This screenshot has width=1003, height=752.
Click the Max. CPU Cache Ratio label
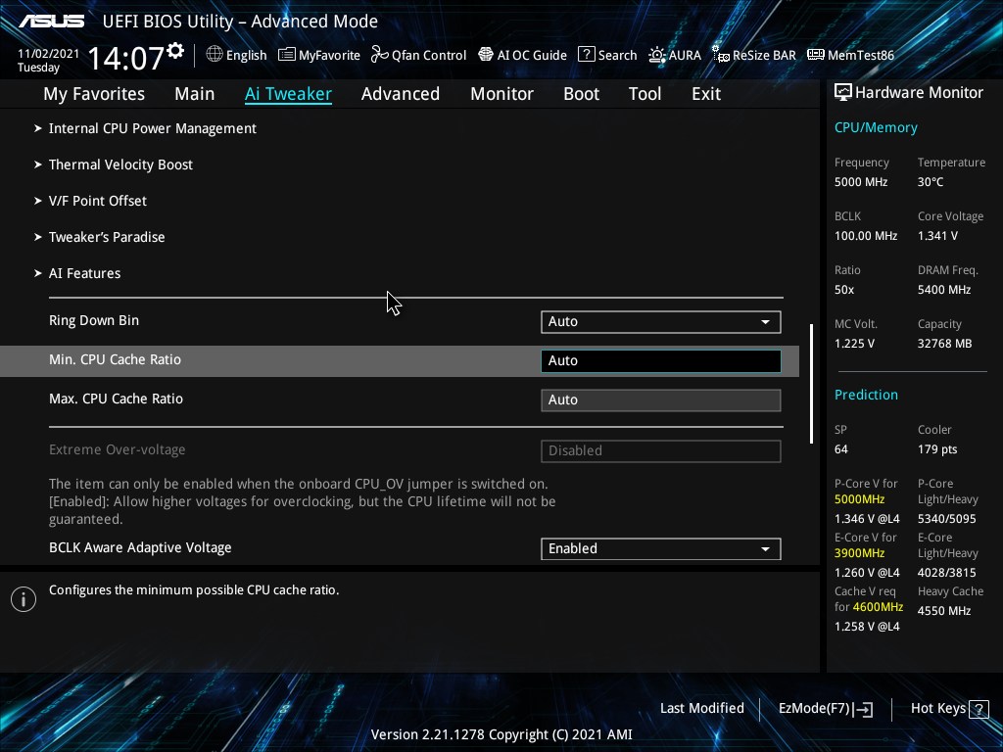[x=116, y=399]
